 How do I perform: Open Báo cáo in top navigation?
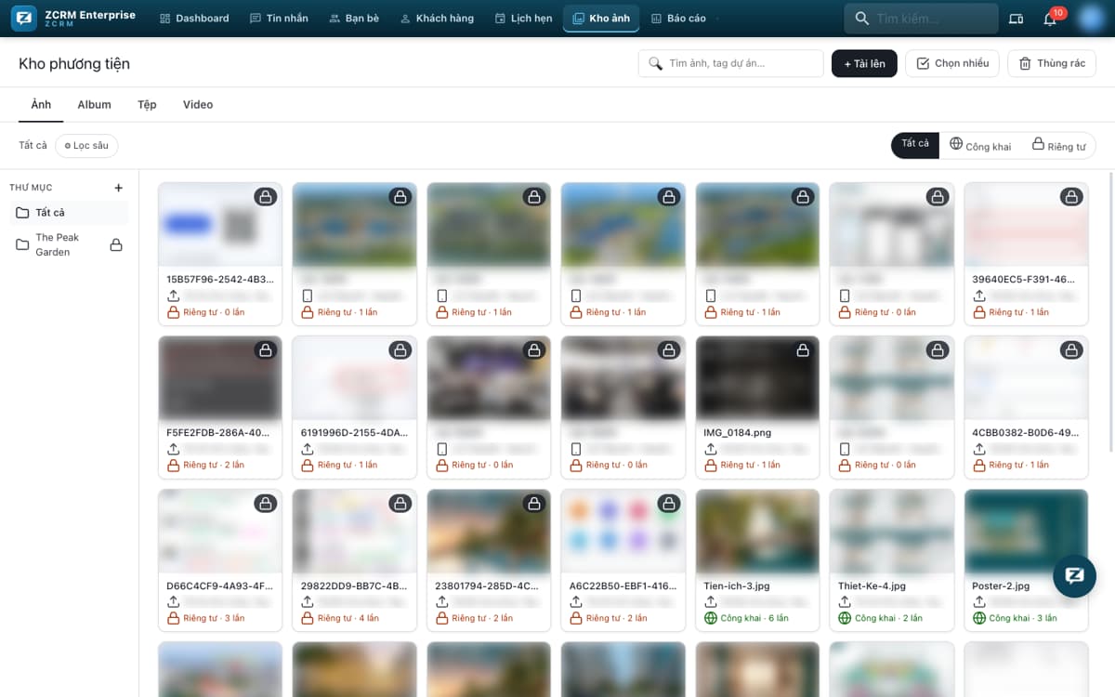[x=678, y=19]
